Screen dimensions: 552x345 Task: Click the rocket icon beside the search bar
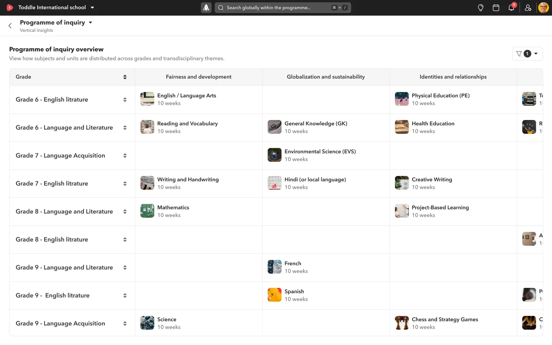(x=206, y=8)
